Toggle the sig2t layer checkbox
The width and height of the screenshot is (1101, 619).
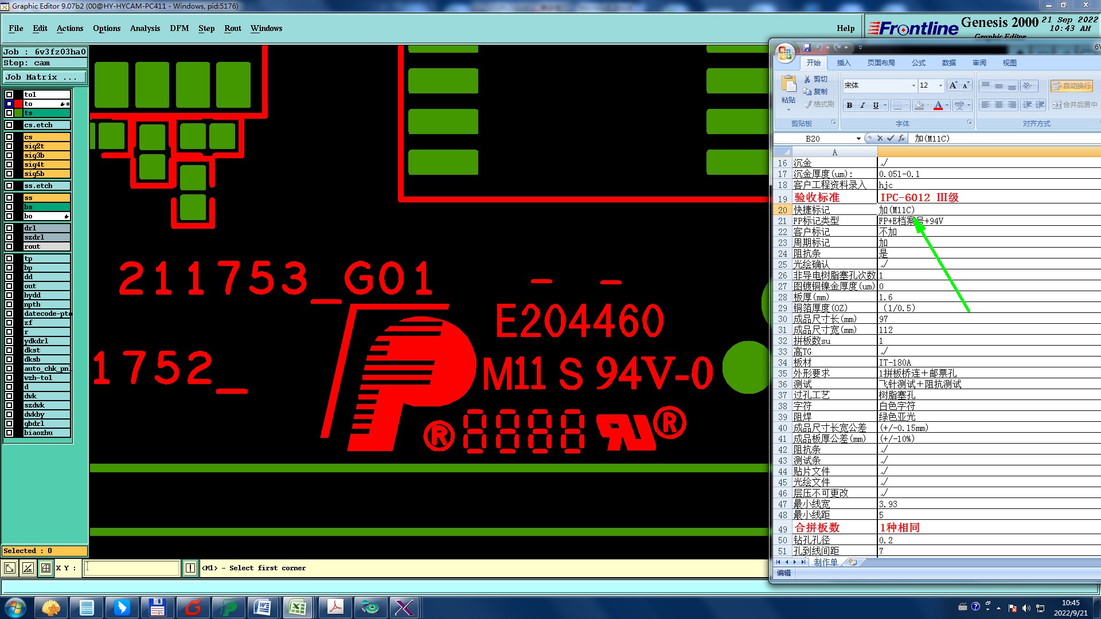point(9,146)
